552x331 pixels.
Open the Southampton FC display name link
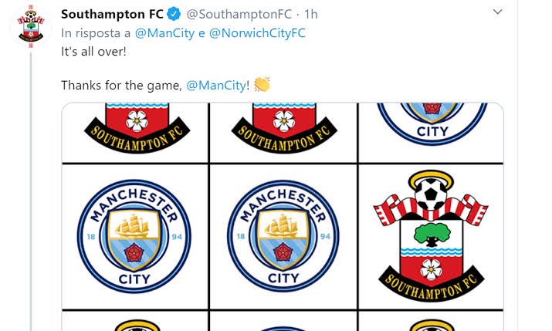[x=112, y=14]
